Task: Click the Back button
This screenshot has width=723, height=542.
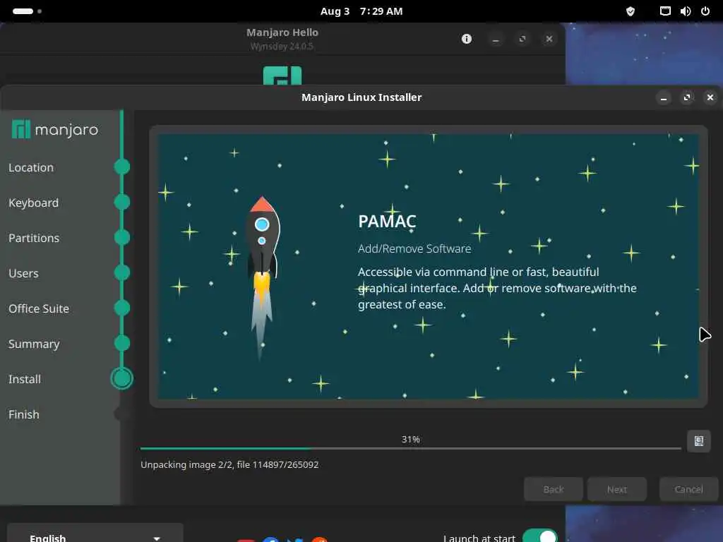Action: (x=554, y=490)
